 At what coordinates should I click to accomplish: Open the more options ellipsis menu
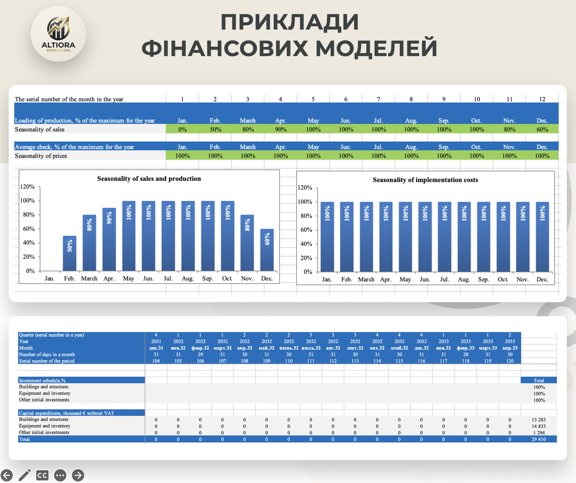tap(60, 475)
